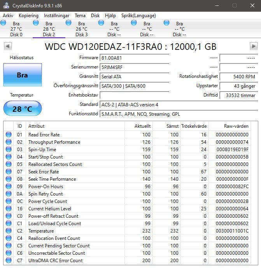Click the Uppstarter 43 gånger field
Viewport: 261px width, 268px height.
(239, 86)
